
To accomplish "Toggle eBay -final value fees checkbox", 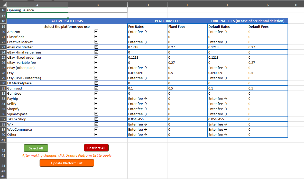I will [x=96, y=52].
